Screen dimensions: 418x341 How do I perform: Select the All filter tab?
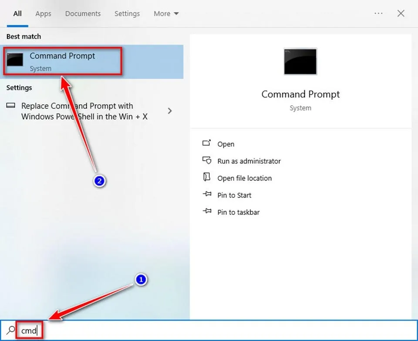point(17,13)
